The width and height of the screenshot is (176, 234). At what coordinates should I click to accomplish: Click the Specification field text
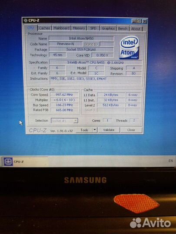pyautogui.click(x=96, y=62)
